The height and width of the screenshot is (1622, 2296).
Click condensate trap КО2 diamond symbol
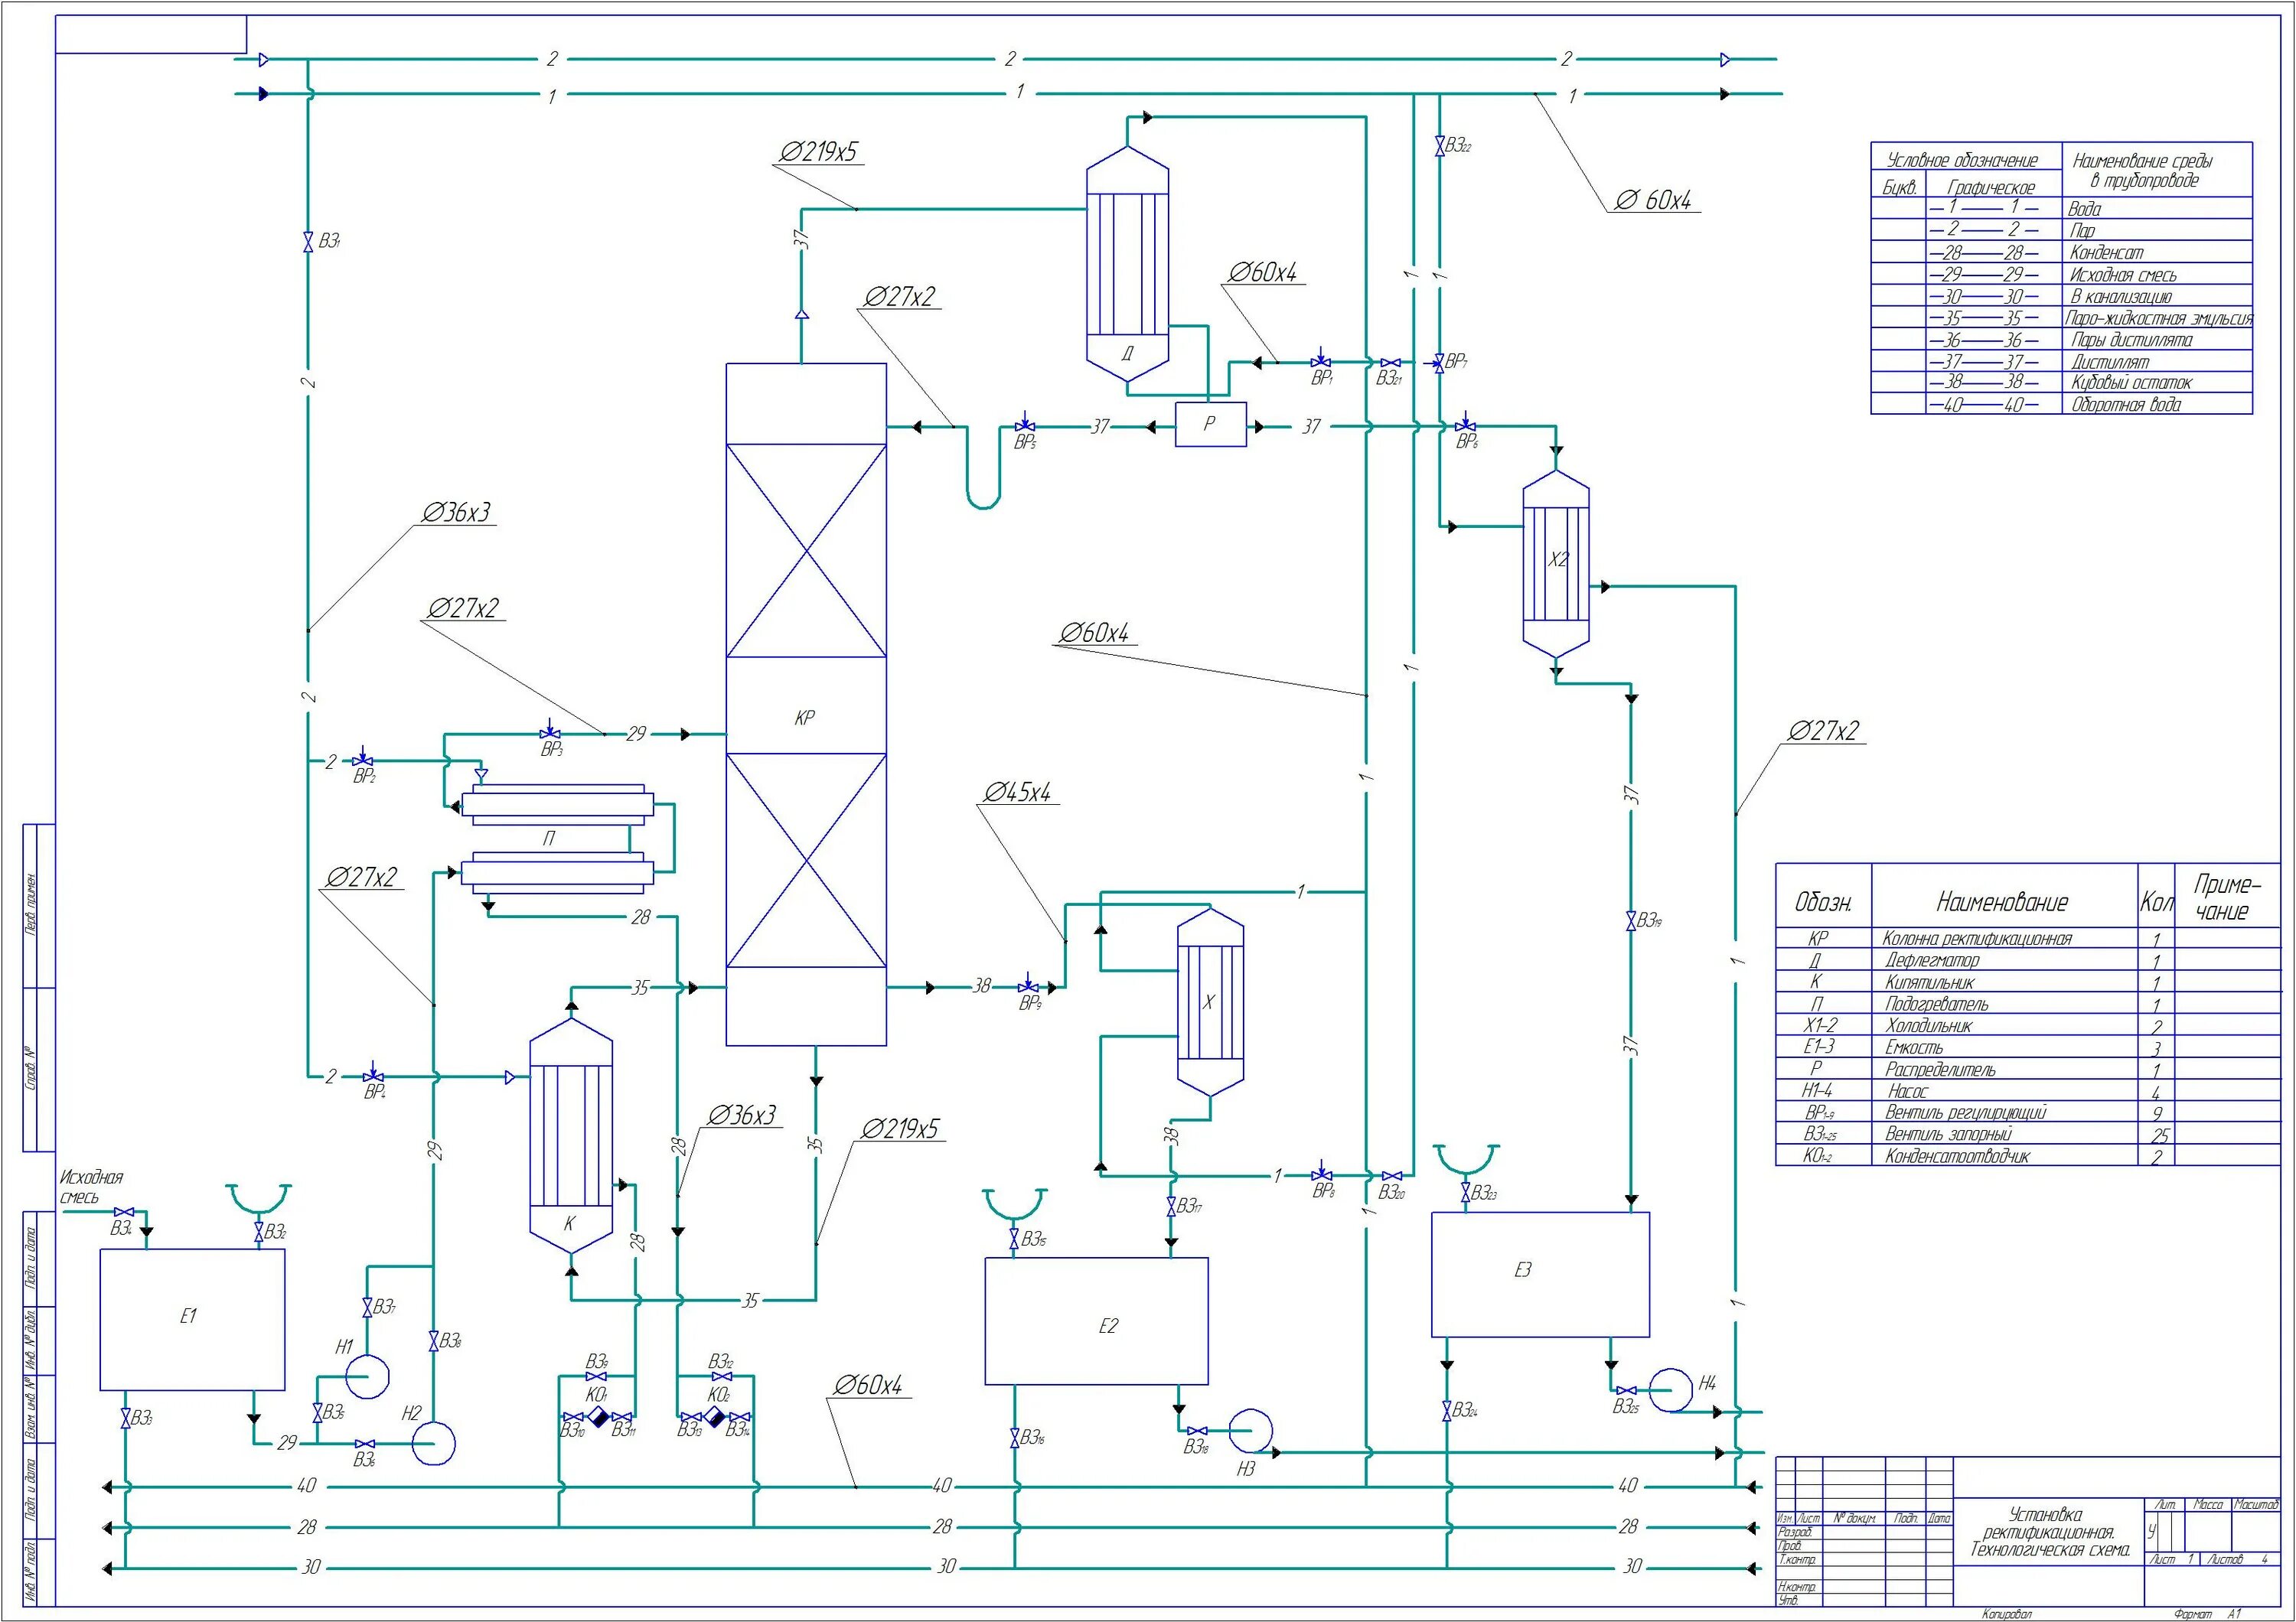tap(715, 1417)
